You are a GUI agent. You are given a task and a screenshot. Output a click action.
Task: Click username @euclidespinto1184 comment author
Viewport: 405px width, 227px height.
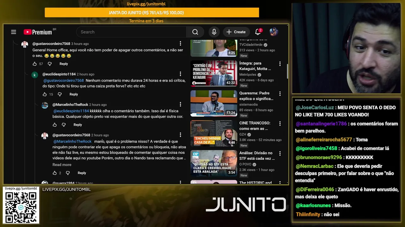click(59, 74)
